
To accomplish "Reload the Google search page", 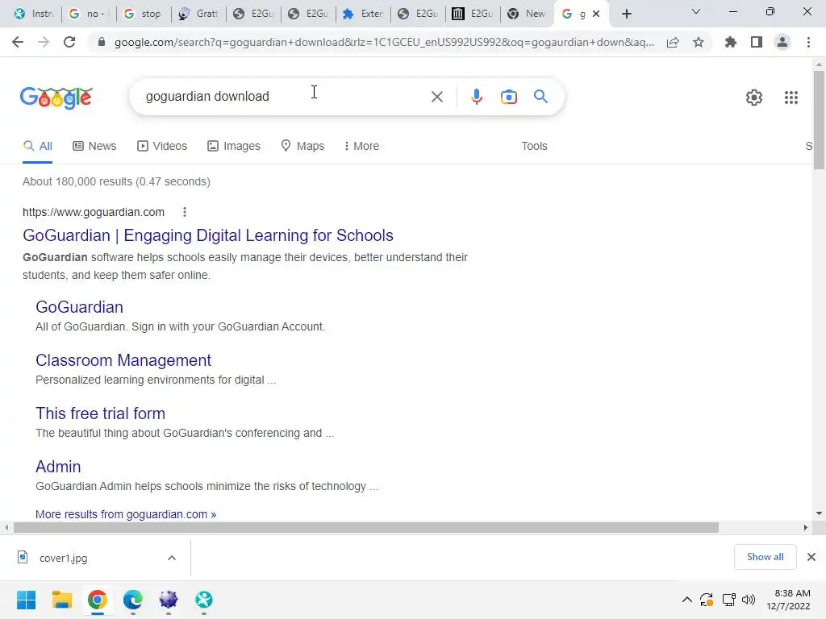I will tap(69, 42).
